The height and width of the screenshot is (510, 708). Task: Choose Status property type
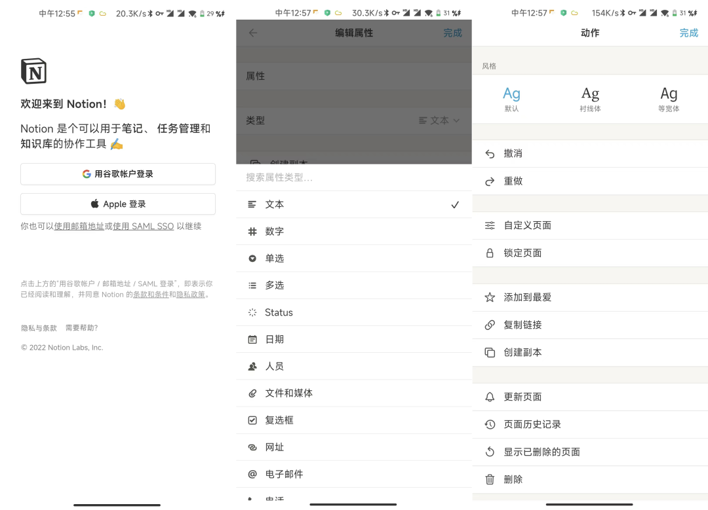tap(354, 312)
